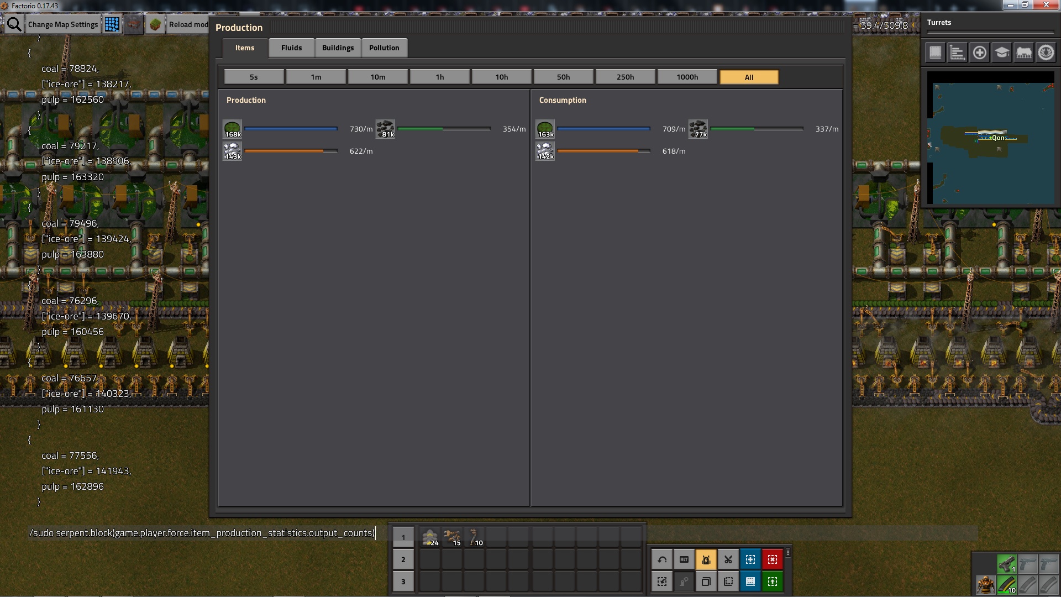This screenshot has height=597, width=1061.
Task: Select the 10m time range
Action: coord(378,77)
